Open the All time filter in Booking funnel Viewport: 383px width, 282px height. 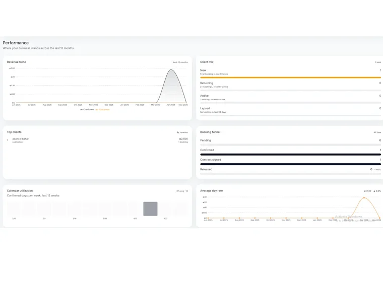coord(377,132)
